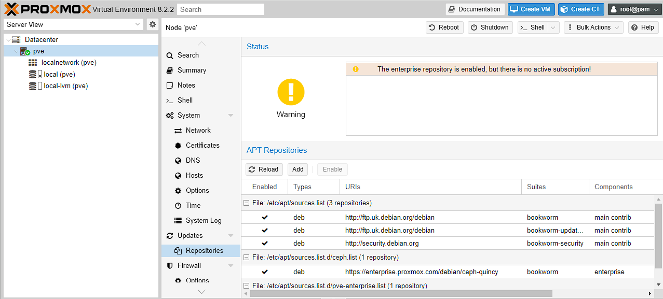
Task: Open the root@pam user menu
Action: pyautogui.click(x=634, y=9)
